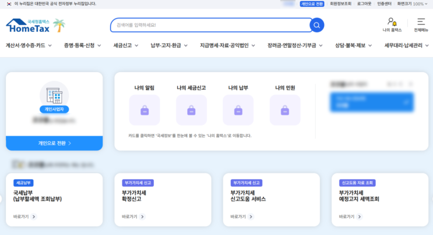
Task: Expand the 장려금·연말정산·기부금 menu
Action: tap(295, 45)
